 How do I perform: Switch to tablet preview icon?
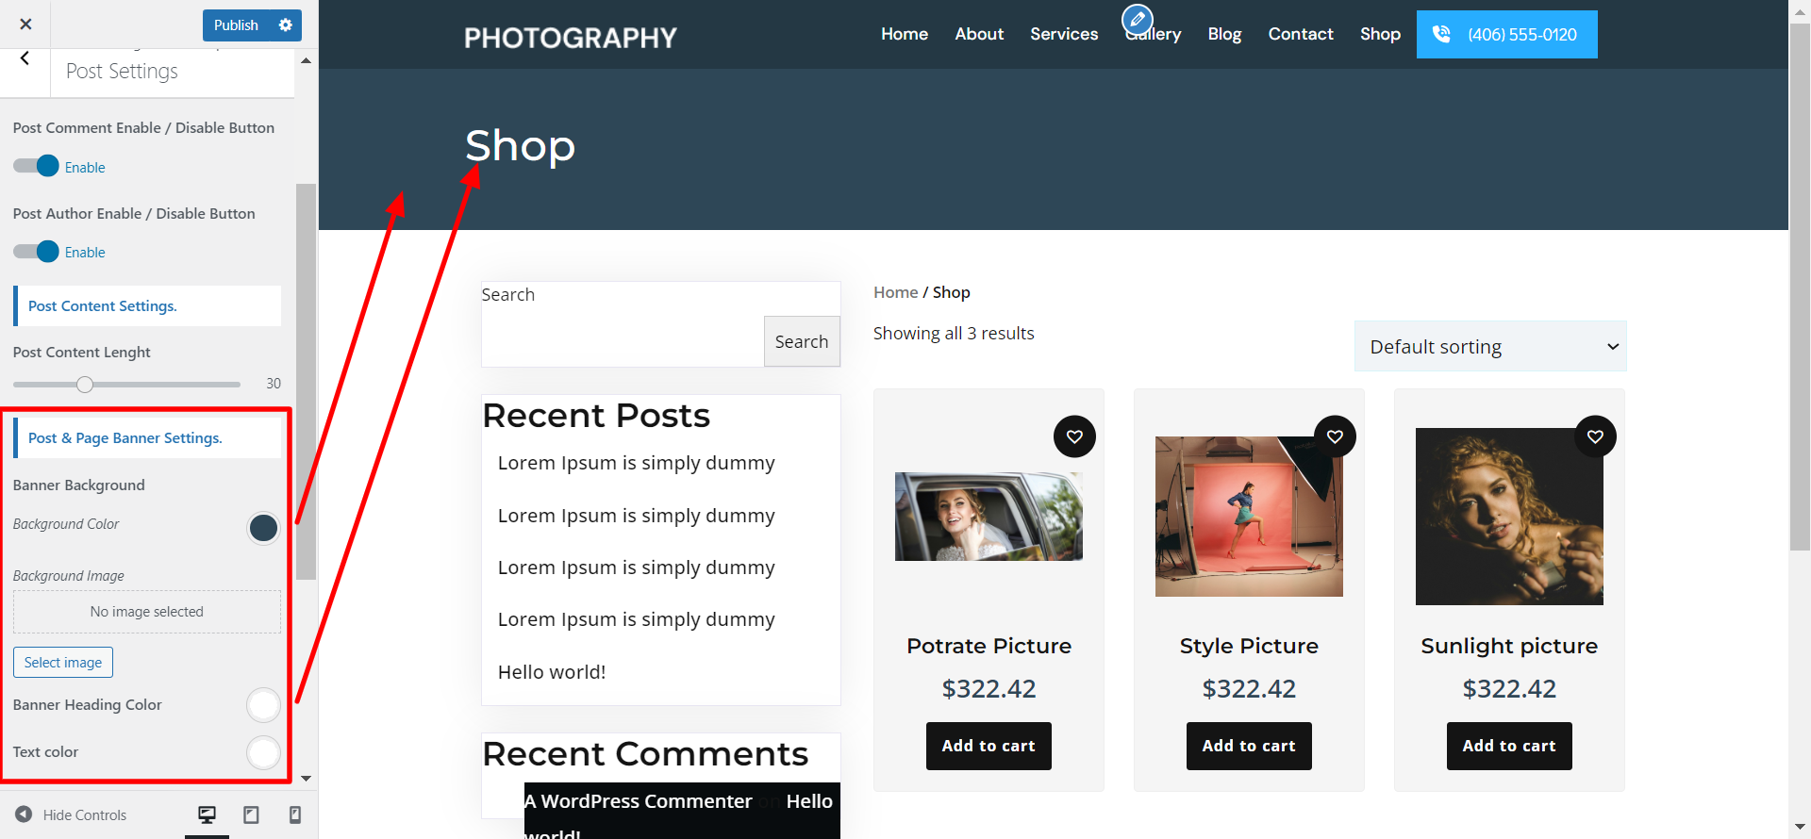251,814
